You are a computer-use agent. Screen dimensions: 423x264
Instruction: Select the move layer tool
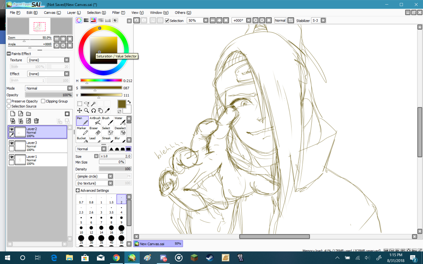(x=80, y=110)
